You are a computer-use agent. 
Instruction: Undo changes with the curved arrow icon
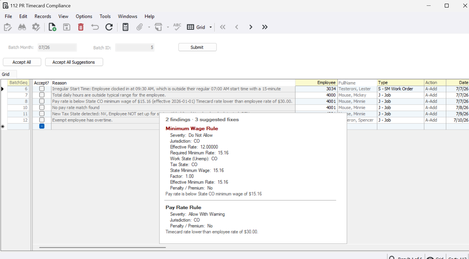point(95,27)
